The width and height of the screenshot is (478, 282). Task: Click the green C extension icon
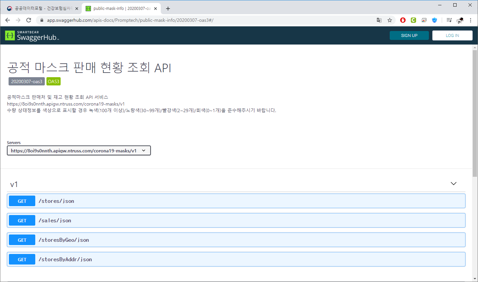point(413,20)
